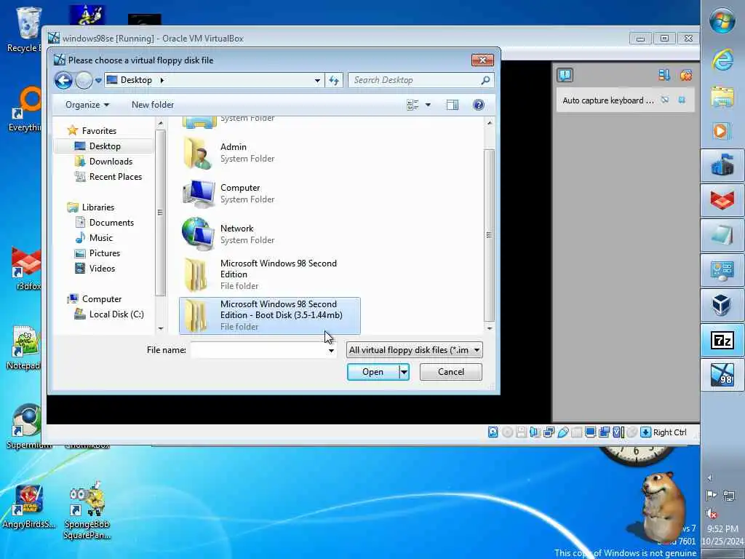This screenshot has width=745, height=559.
Task: Open the Computer system folder entry
Action: pyautogui.click(x=269, y=194)
